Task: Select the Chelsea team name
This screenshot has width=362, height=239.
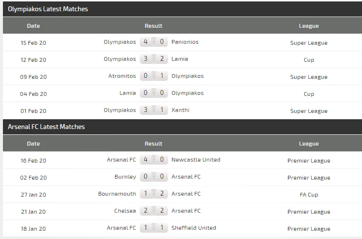Action: tap(125, 211)
